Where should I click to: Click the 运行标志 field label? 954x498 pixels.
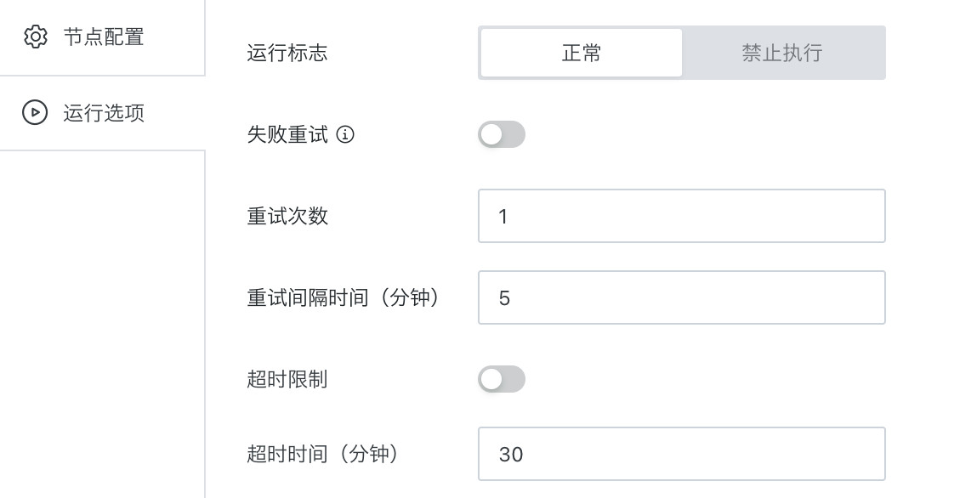coord(287,53)
